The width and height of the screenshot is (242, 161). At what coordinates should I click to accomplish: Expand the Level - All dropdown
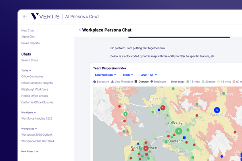148,74
